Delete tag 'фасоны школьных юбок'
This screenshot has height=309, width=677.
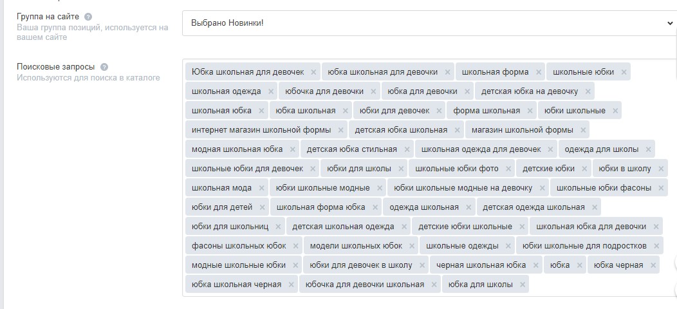click(296, 247)
